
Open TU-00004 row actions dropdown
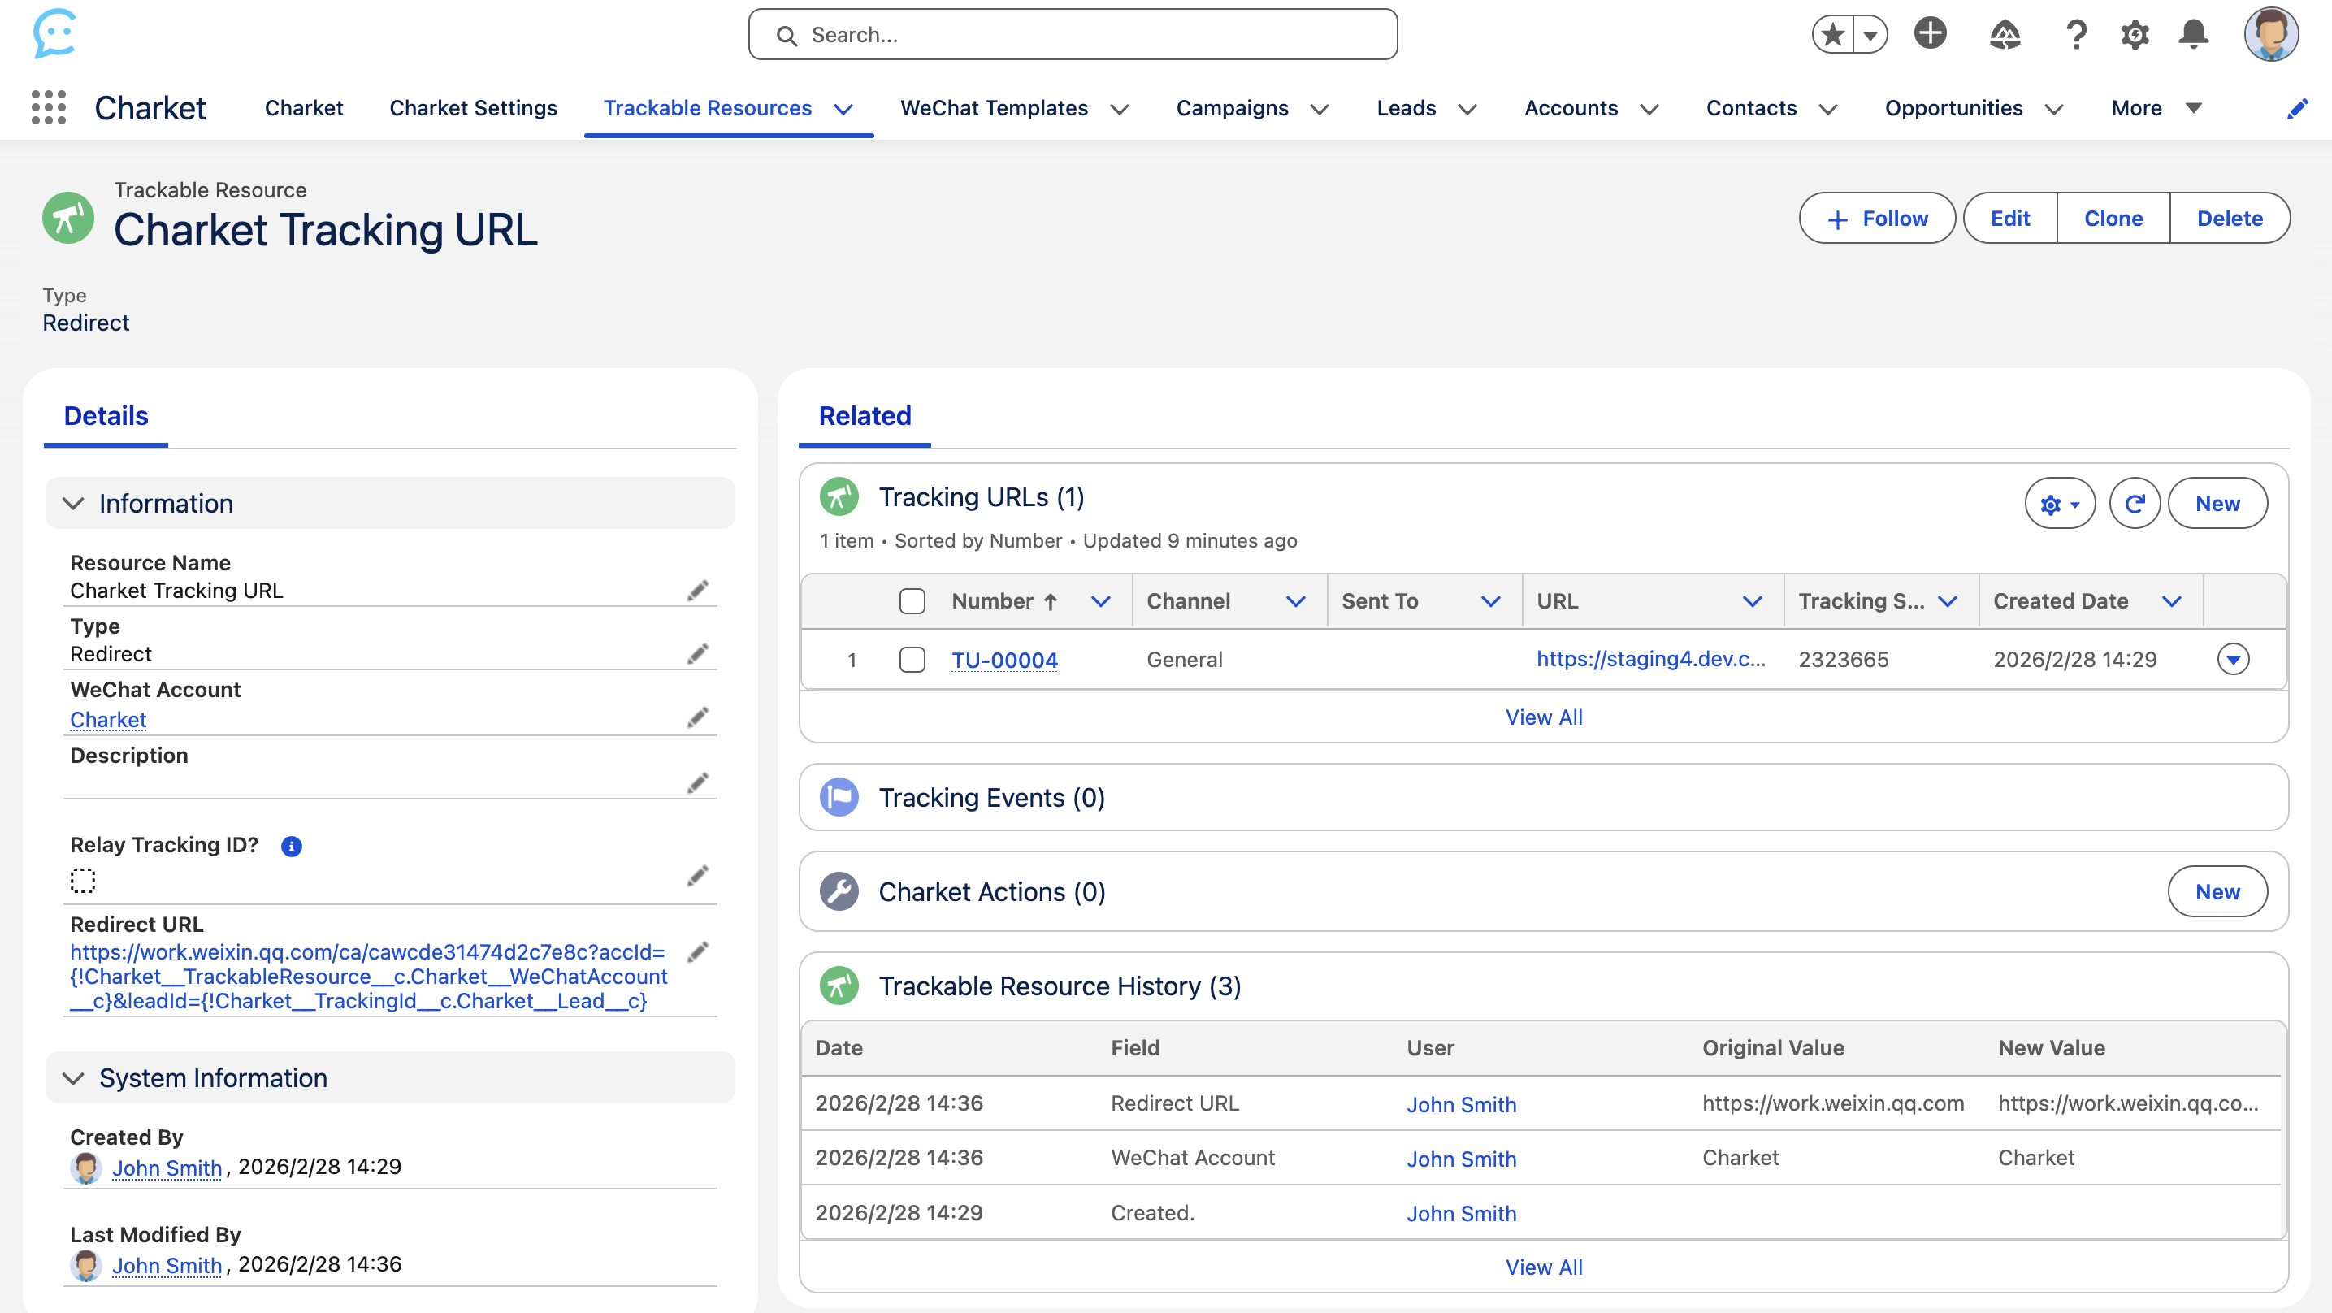[x=2232, y=659]
